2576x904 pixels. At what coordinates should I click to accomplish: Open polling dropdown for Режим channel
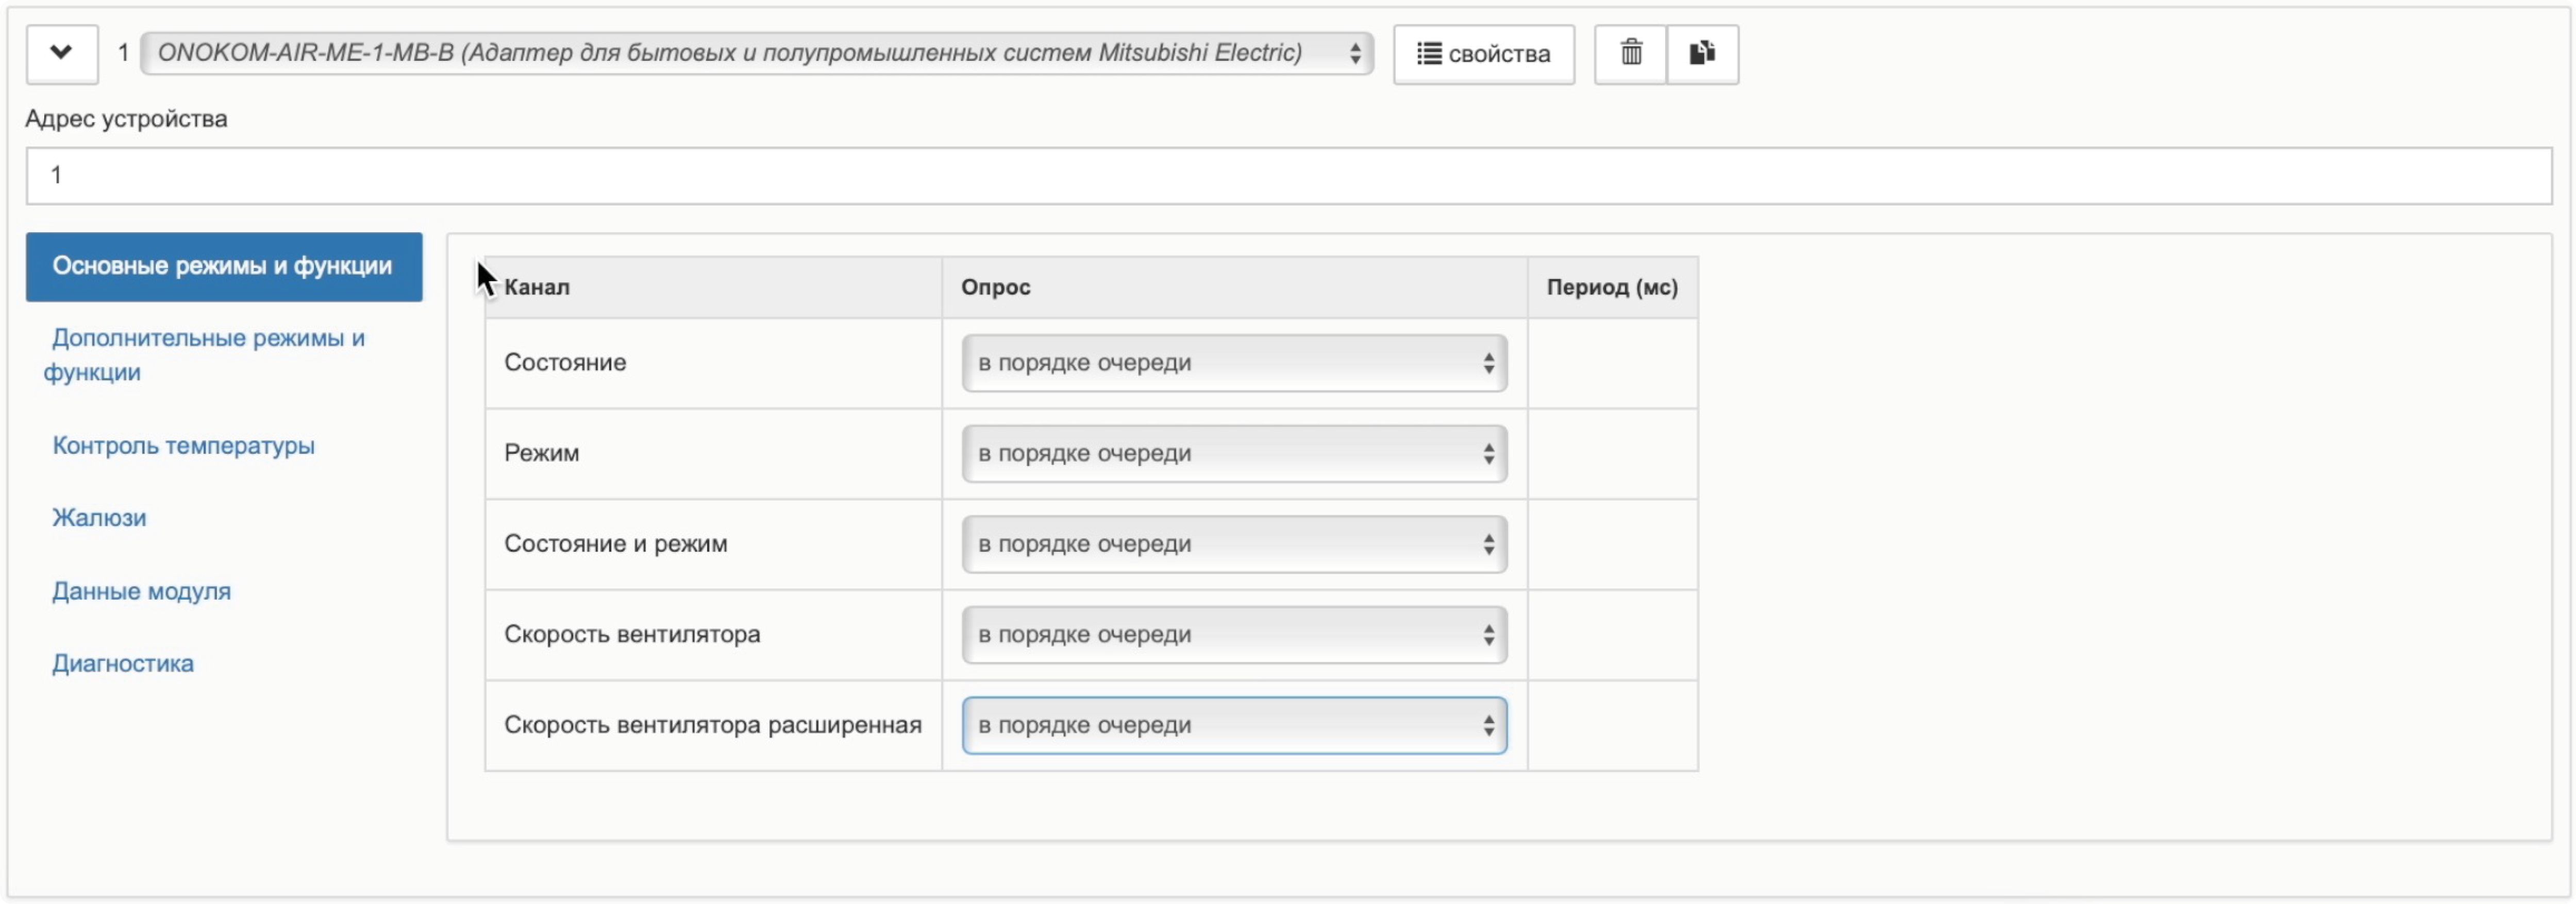point(1233,454)
